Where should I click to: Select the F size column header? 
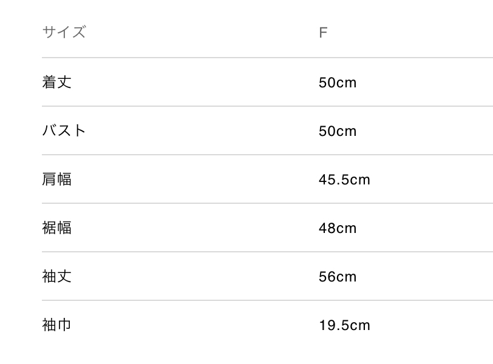(x=323, y=32)
